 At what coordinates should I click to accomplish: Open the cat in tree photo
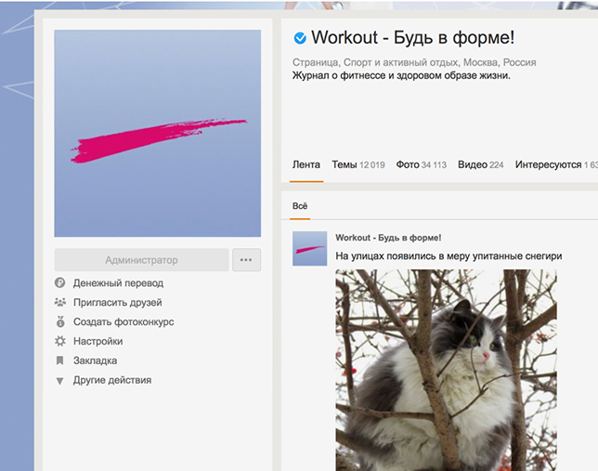pyautogui.click(x=447, y=371)
